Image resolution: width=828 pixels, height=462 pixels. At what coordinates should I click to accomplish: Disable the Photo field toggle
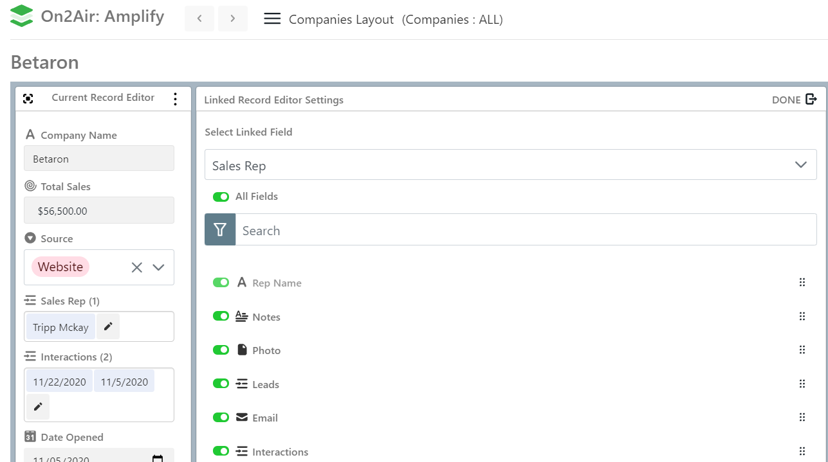[221, 350]
